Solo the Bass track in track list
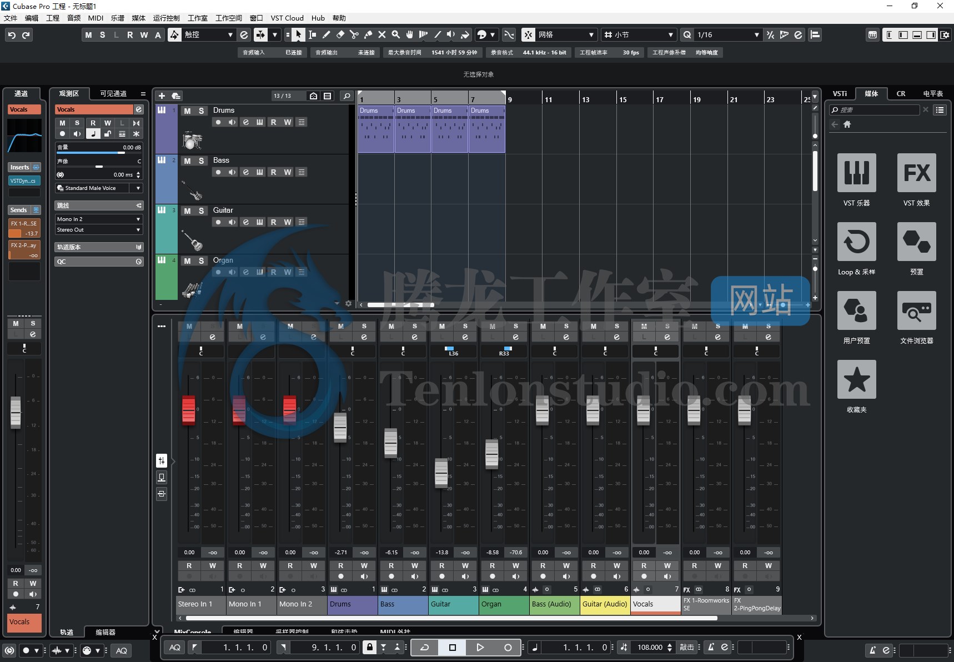The image size is (954, 662). coord(201,161)
